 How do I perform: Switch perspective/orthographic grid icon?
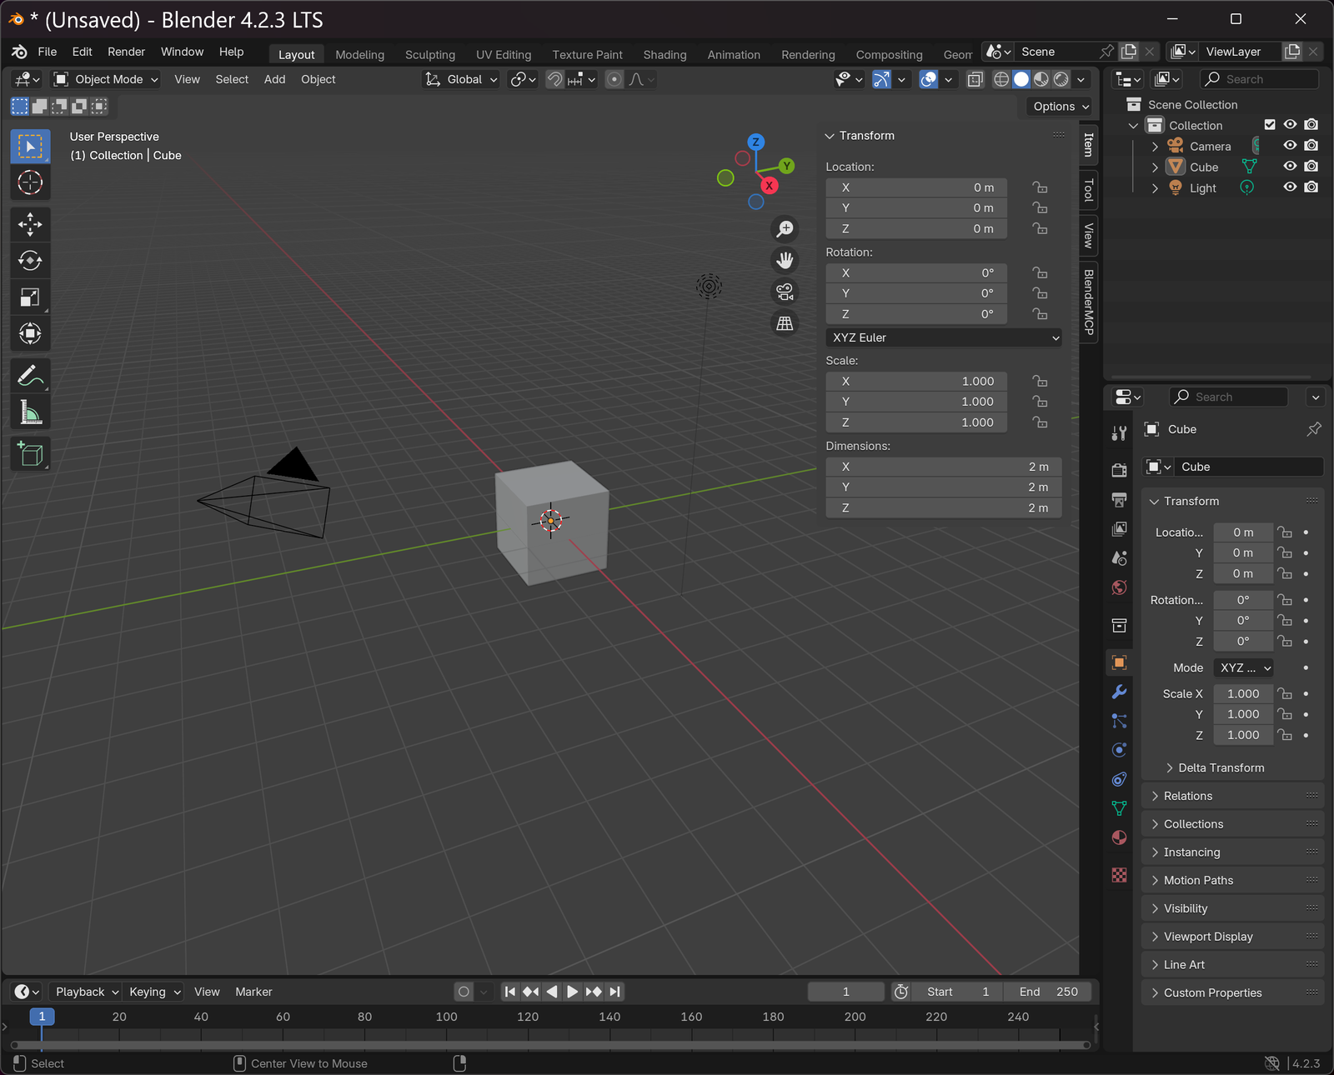(785, 323)
